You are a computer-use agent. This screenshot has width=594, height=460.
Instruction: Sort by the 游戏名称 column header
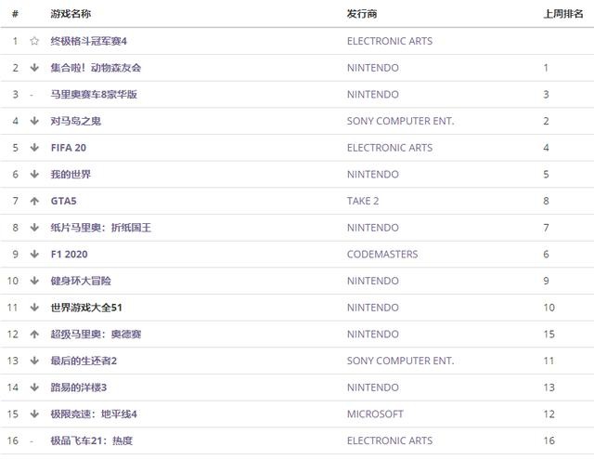click(x=71, y=14)
